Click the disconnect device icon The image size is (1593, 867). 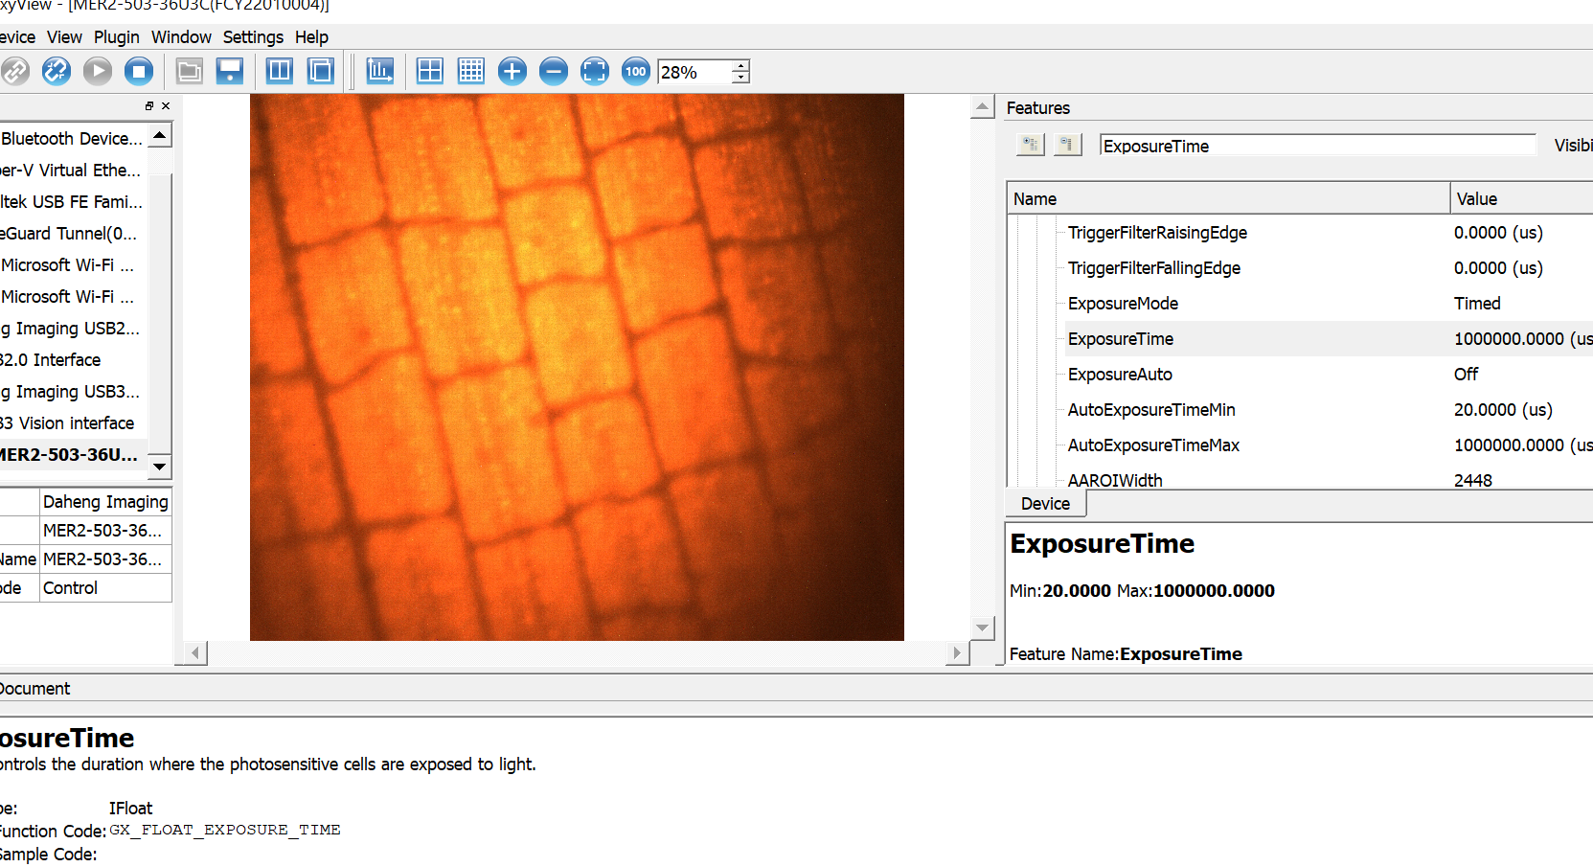point(56,71)
